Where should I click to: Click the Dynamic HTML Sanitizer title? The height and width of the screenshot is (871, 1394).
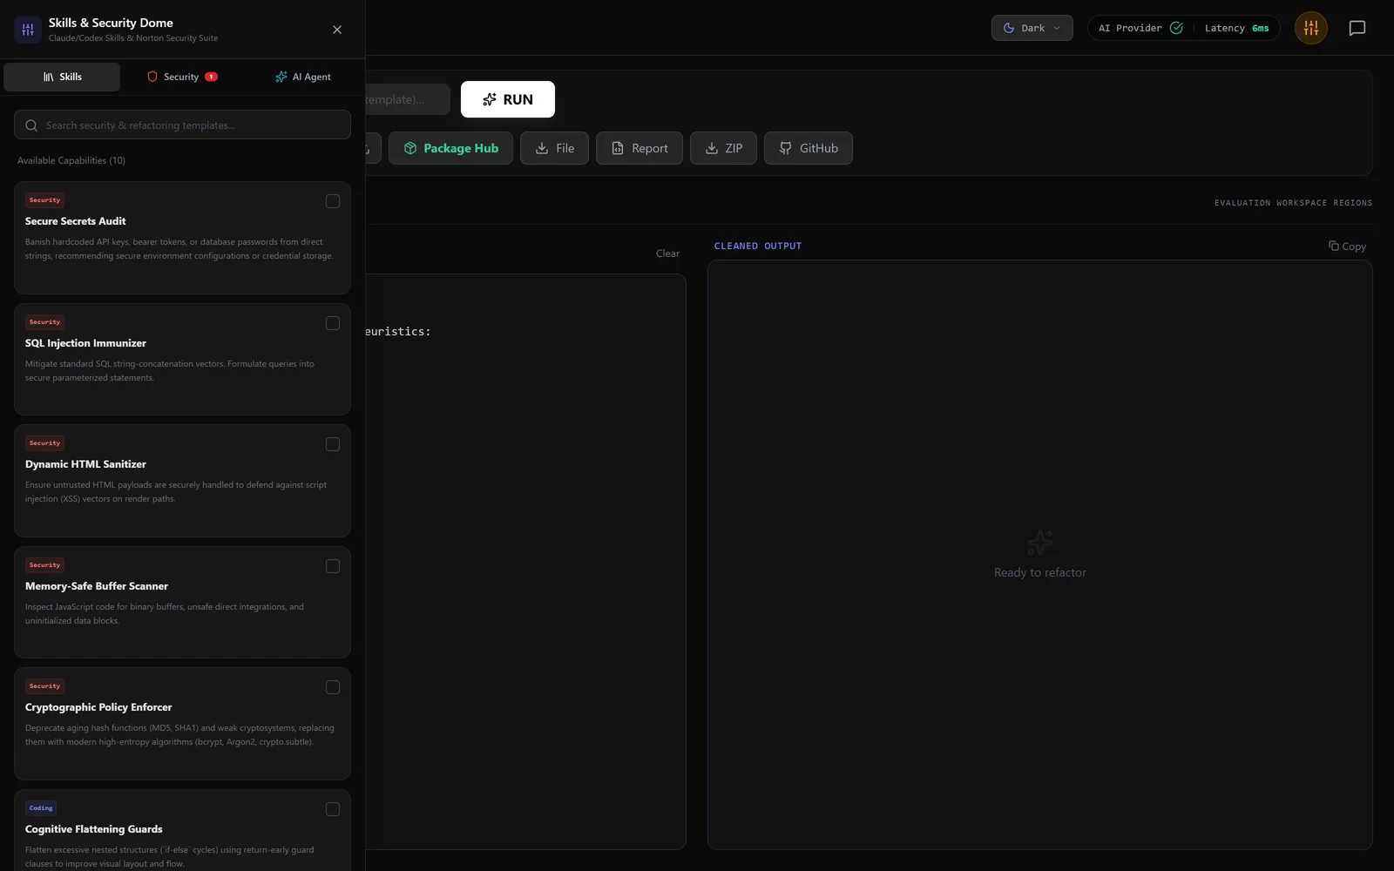(85, 464)
